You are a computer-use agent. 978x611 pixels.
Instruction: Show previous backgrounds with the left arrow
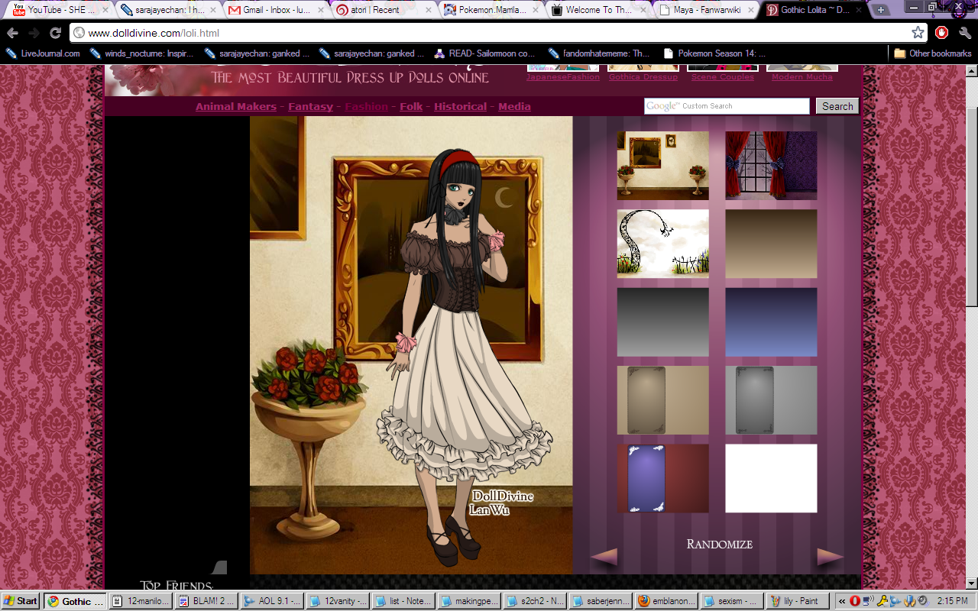click(x=604, y=557)
